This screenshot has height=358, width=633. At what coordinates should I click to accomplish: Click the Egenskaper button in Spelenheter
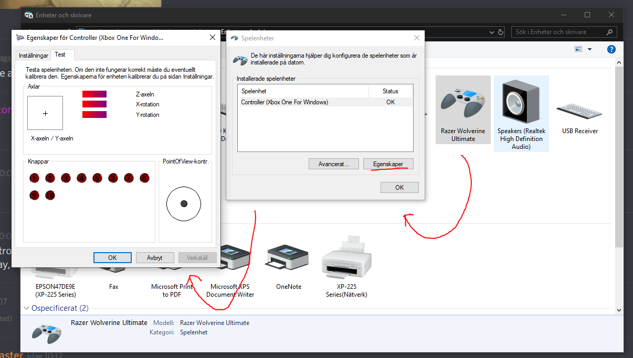(x=388, y=164)
